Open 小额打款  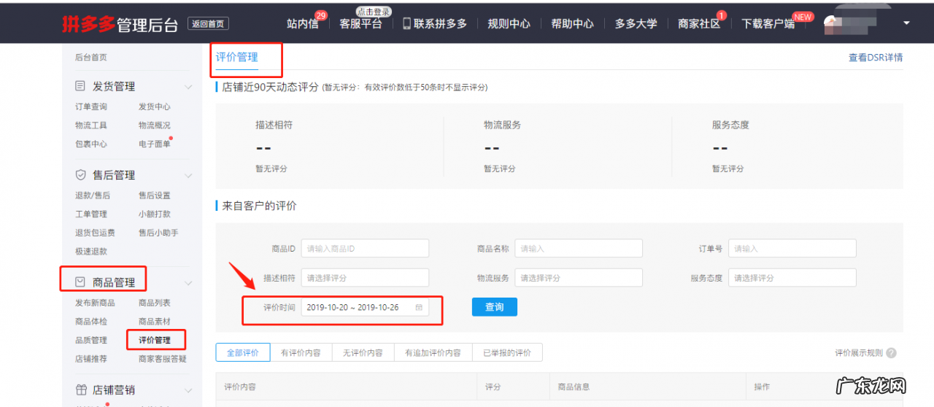pos(155,214)
